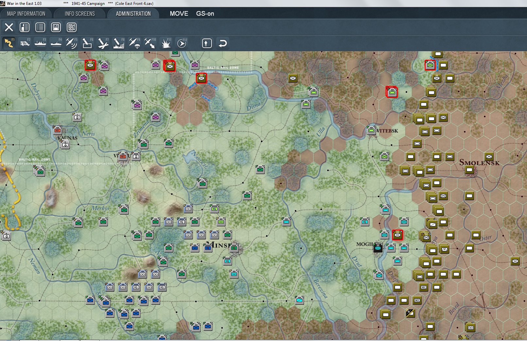
Task: Click the X exit icon in top toolbar
Action: [x=9, y=27]
